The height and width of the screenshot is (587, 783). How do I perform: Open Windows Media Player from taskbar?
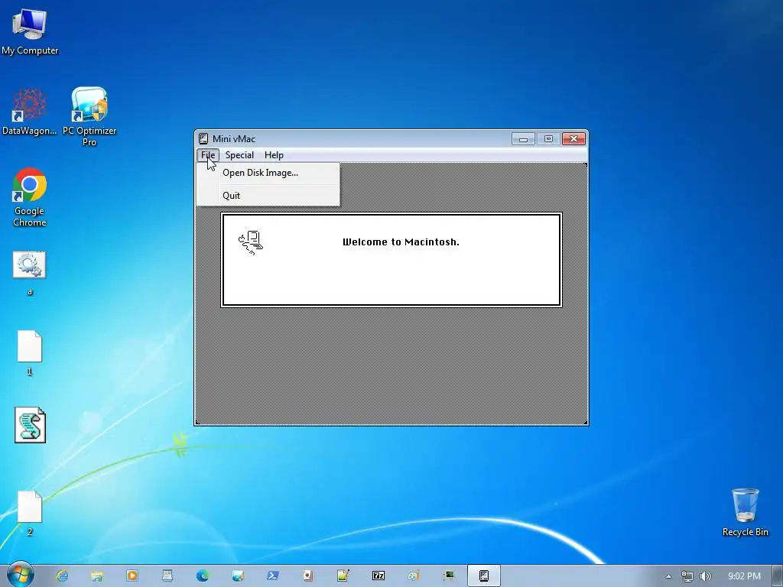[x=132, y=576]
